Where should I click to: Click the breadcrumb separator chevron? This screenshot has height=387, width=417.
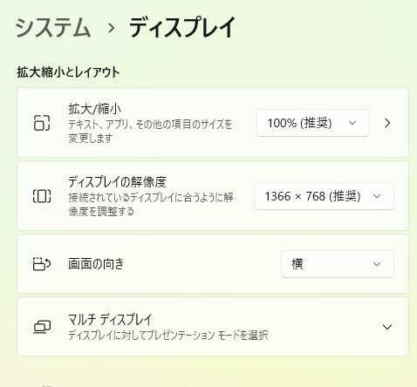click(x=111, y=28)
